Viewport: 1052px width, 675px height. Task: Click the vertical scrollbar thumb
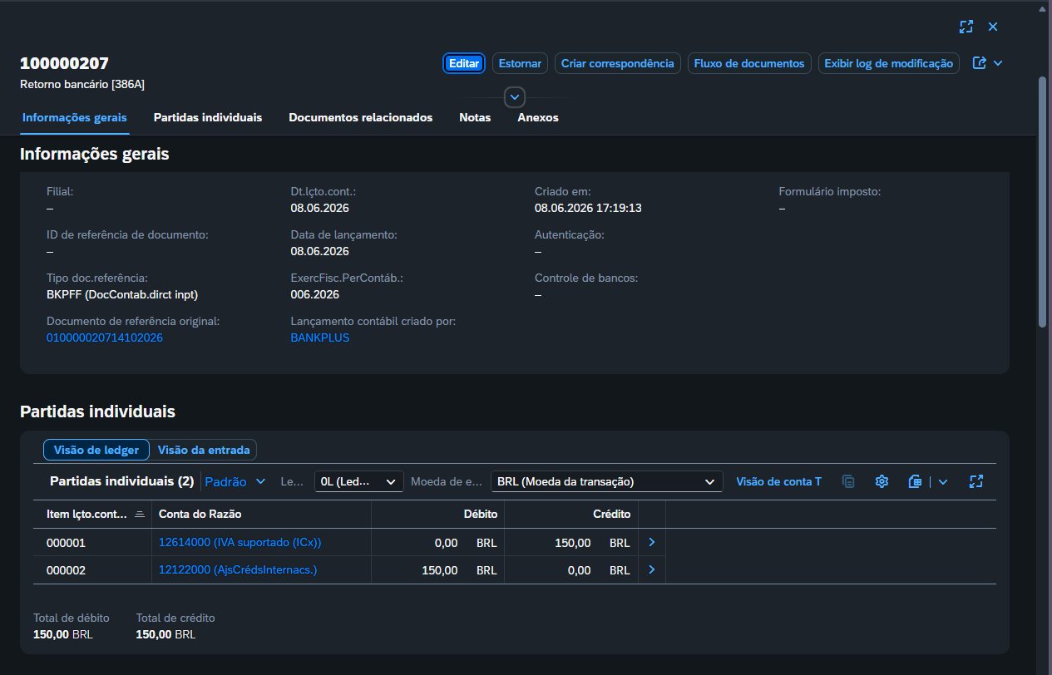(x=1043, y=202)
